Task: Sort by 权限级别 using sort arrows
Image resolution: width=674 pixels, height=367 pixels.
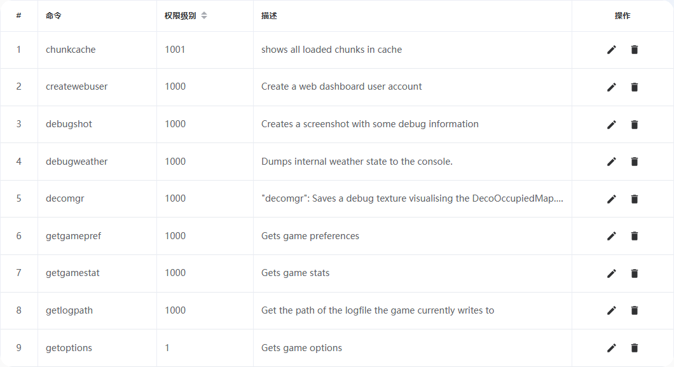Action: [x=204, y=15]
